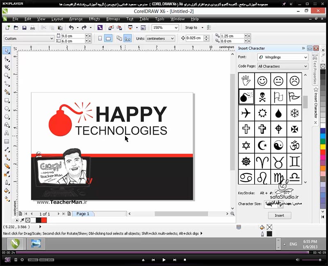Image resolution: width=328 pixels, height=266 pixels.
Task: Select the Text tool
Action: 7,133
